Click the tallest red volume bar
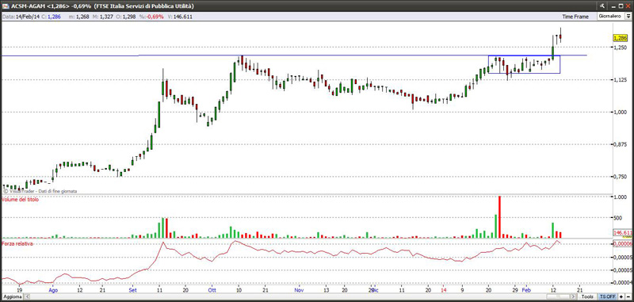 pos(500,217)
